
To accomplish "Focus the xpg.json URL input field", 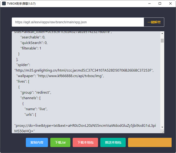I will [78, 22].
